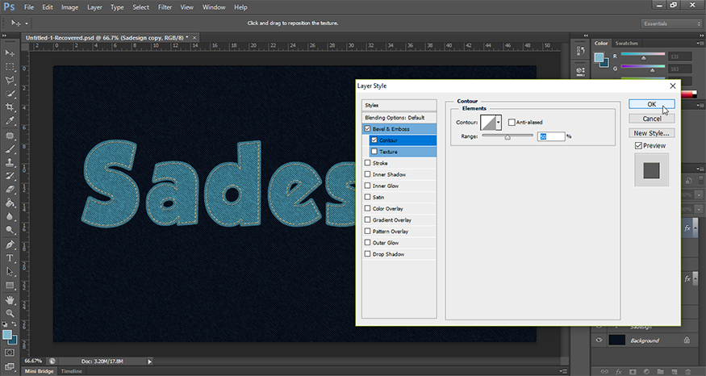
Task: Click Cancel in Layer Style dialog
Action: coord(651,119)
